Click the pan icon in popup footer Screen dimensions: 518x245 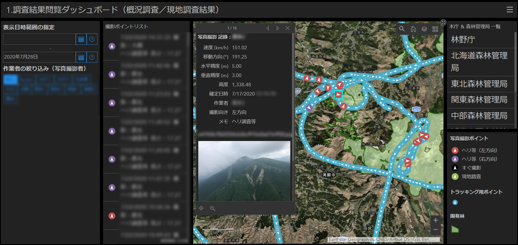(201, 208)
